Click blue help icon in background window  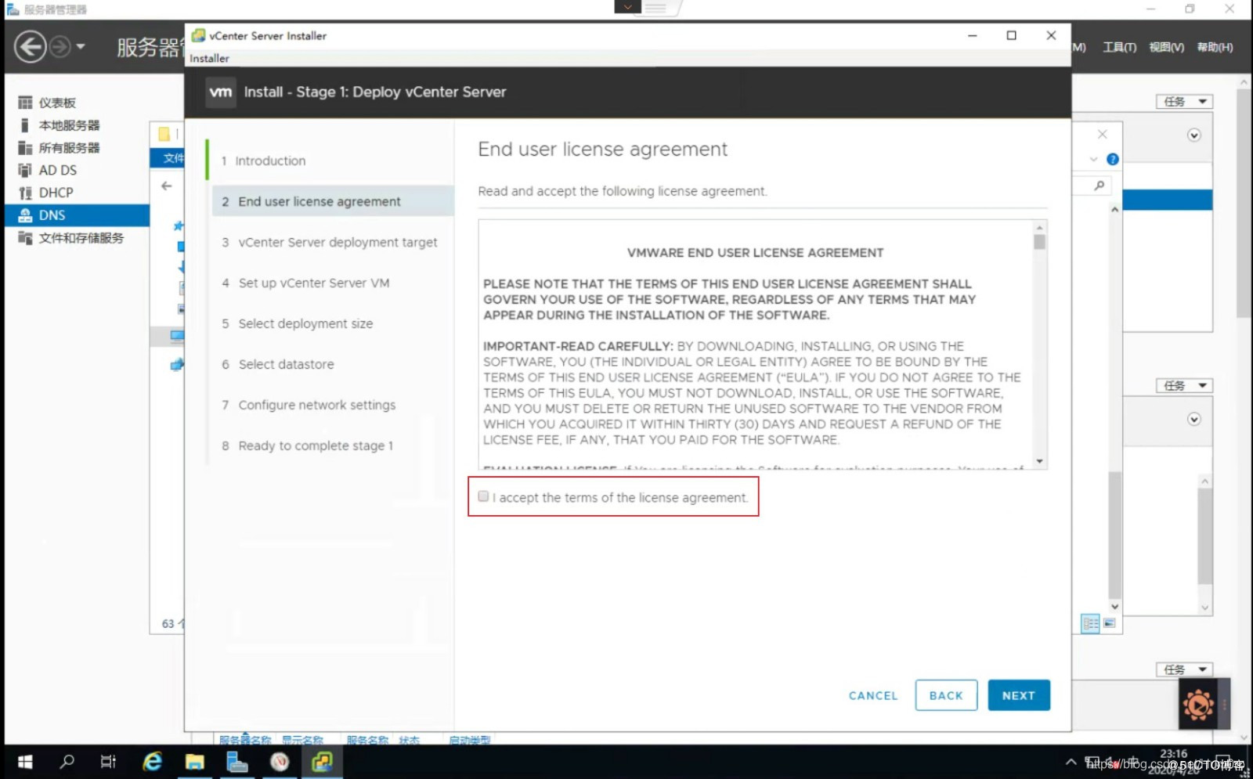pos(1112,159)
